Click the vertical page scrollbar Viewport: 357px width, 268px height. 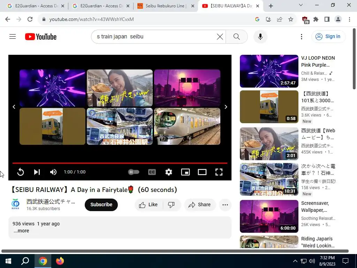coord(354,59)
